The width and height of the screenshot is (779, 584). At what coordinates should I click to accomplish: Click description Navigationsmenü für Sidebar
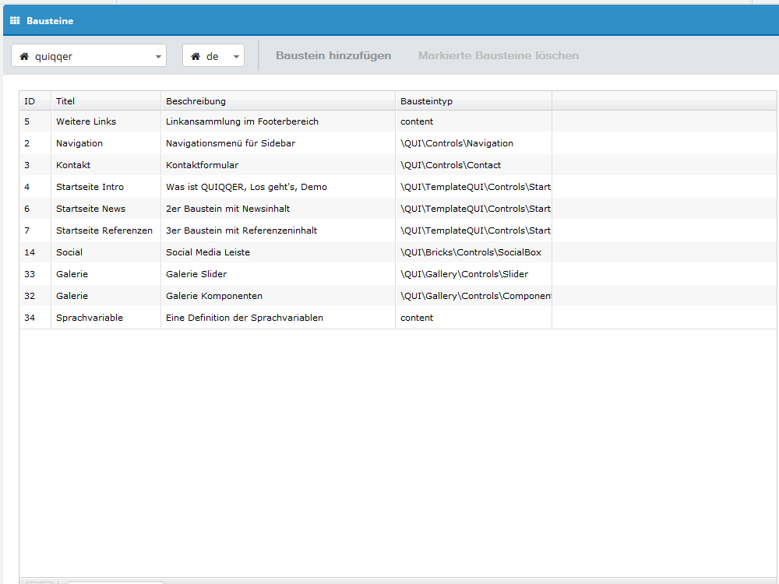[x=231, y=143]
